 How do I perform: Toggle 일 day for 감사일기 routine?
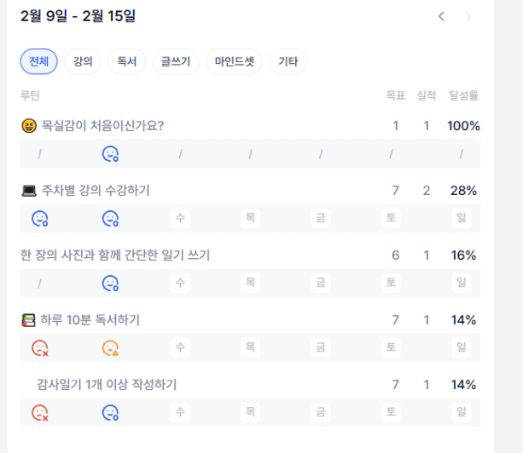click(x=462, y=412)
